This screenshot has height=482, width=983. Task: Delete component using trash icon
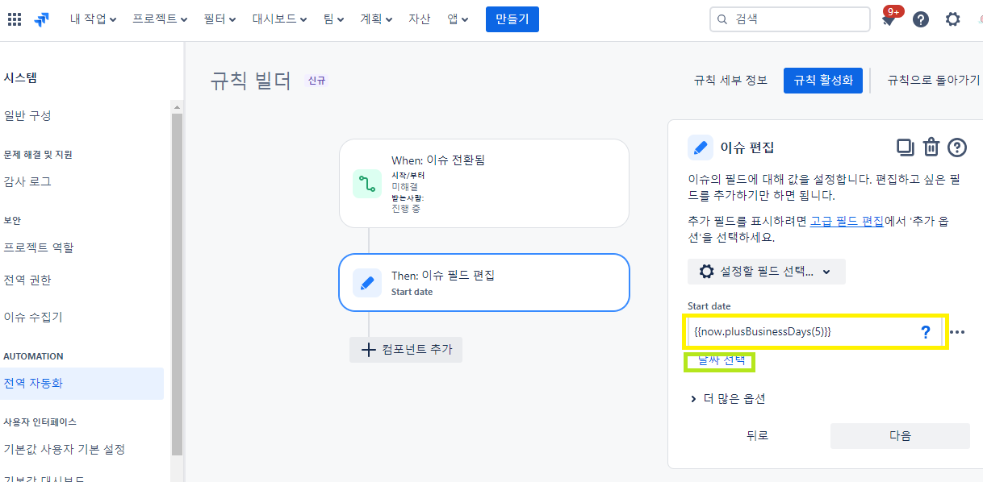click(x=931, y=148)
